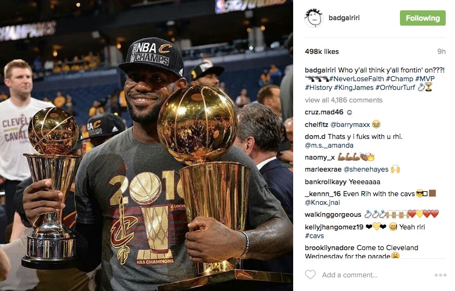Open the #MVP hashtag
The image size is (455, 291).
click(x=425, y=79)
